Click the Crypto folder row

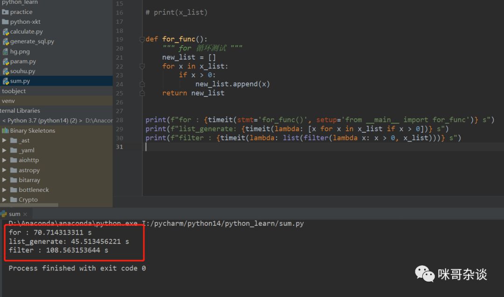[56, 200]
